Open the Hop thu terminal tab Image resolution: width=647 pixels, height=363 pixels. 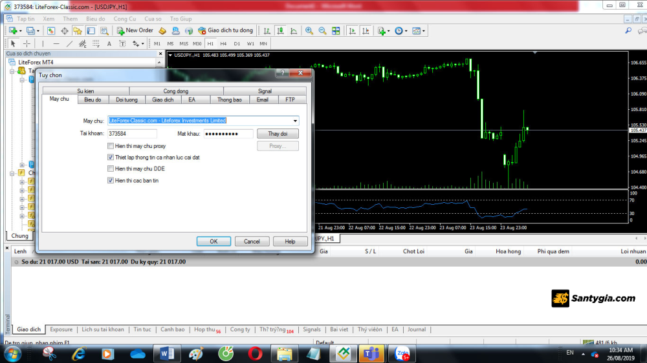pos(207,329)
